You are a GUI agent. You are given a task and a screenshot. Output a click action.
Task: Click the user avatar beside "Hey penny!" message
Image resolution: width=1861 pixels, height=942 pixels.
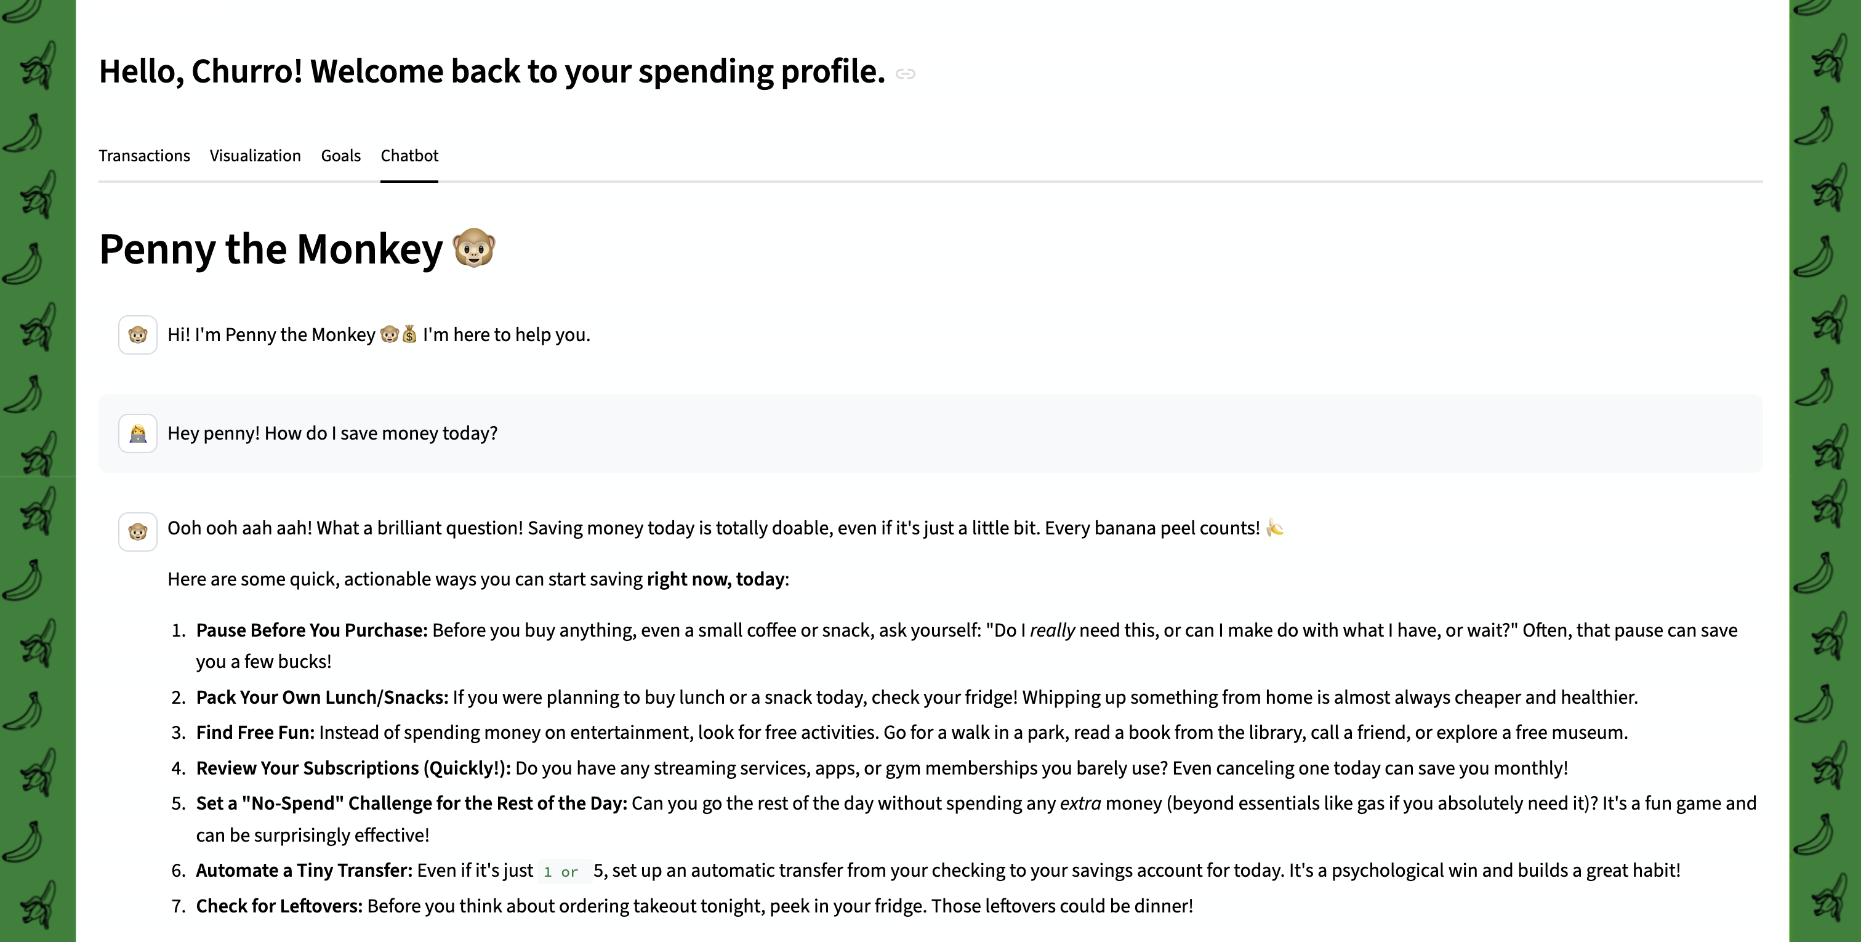click(x=138, y=433)
